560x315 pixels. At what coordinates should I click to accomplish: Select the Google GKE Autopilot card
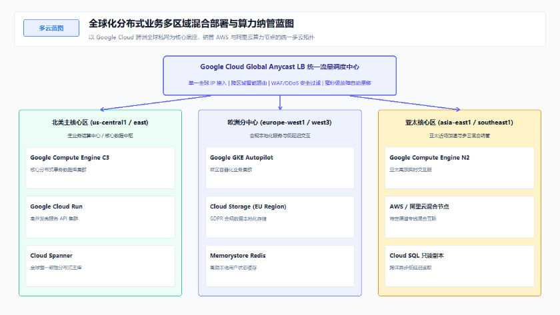pyautogui.click(x=279, y=168)
